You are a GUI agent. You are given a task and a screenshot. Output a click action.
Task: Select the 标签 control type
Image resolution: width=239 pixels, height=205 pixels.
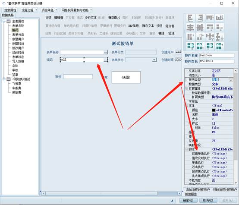pyautogui.click(x=48, y=18)
